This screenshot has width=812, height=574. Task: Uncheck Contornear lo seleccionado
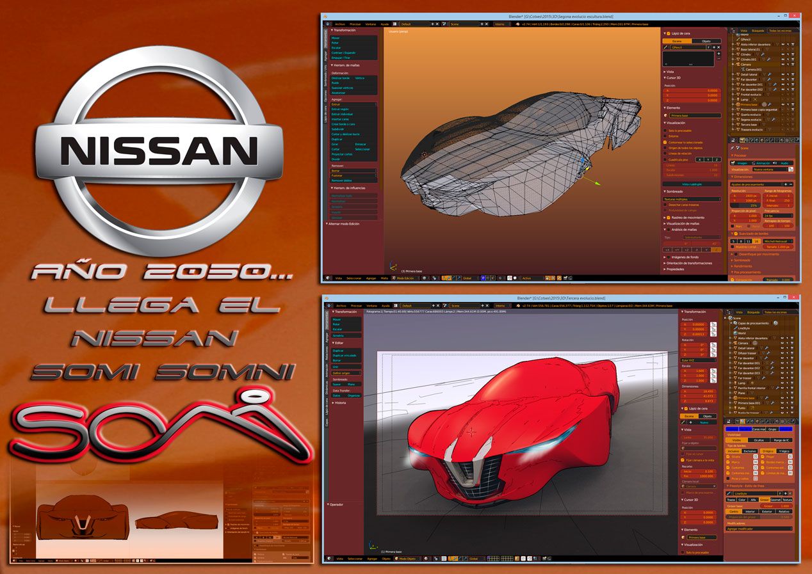point(666,142)
